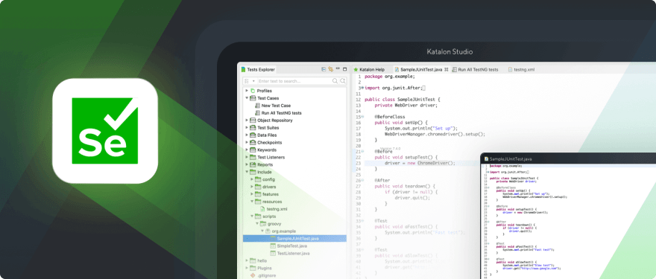Switch to the Katalon Help tab

point(369,70)
